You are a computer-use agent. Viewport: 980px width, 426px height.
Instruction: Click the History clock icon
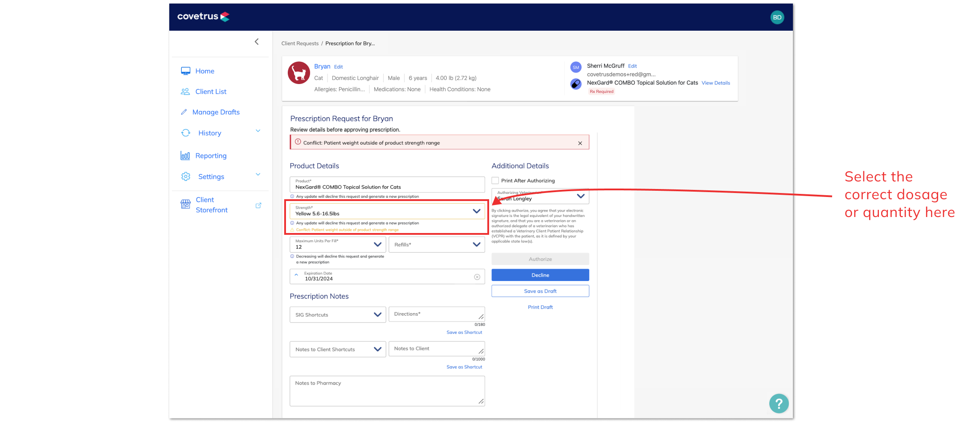point(186,133)
